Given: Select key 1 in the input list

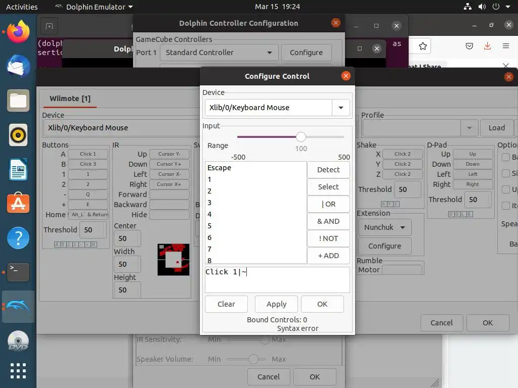Looking at the screenshot, I should (255, 179).
